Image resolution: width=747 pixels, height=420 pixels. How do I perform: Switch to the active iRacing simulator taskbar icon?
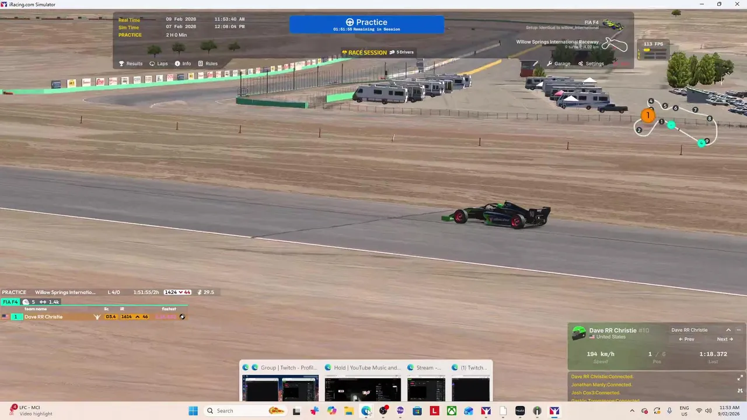pyautogui.click(x=554, y=411)
